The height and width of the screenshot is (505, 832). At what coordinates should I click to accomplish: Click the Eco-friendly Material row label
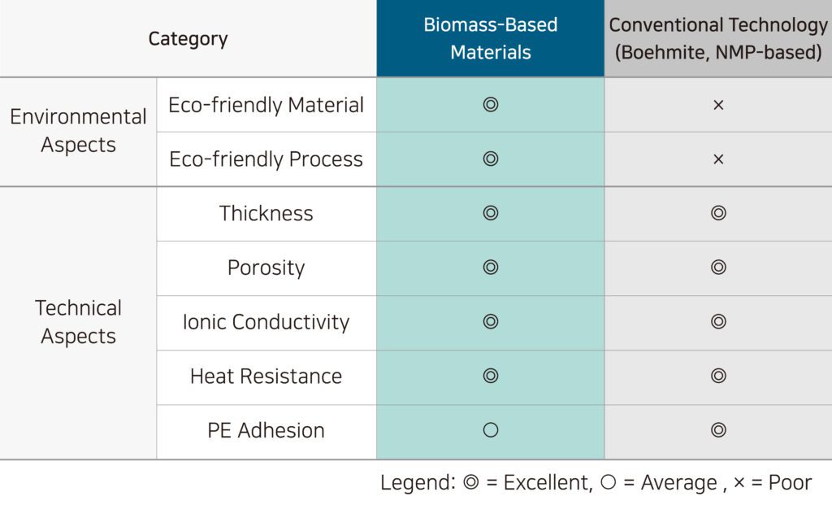(266, 105)
